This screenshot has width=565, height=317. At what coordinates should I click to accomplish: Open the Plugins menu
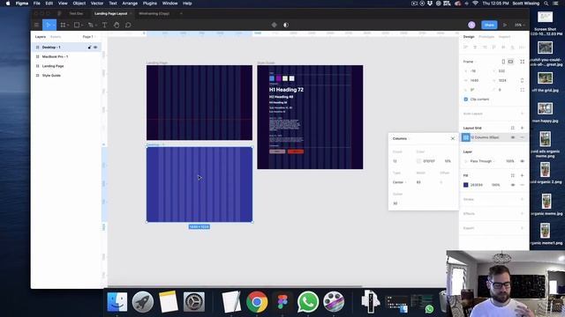[x=150, y=4]
